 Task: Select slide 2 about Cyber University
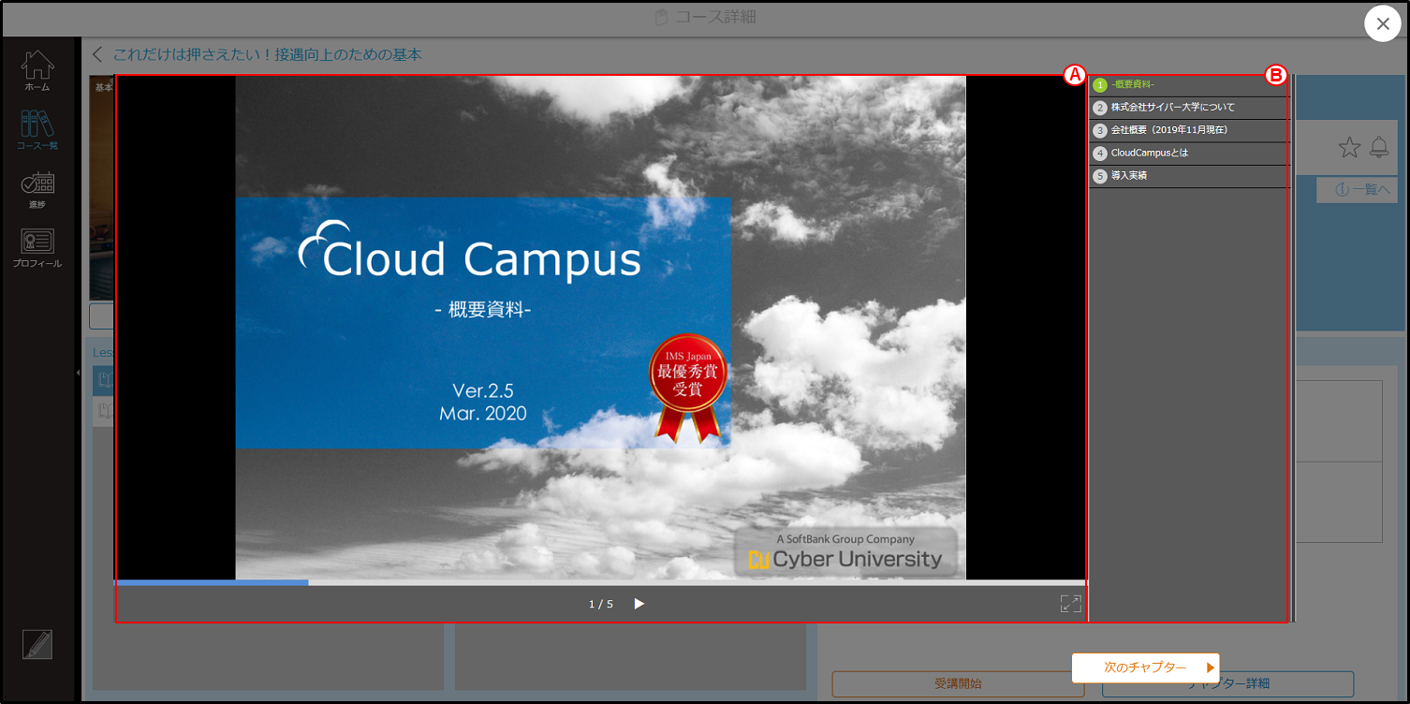click(1187, 108)
